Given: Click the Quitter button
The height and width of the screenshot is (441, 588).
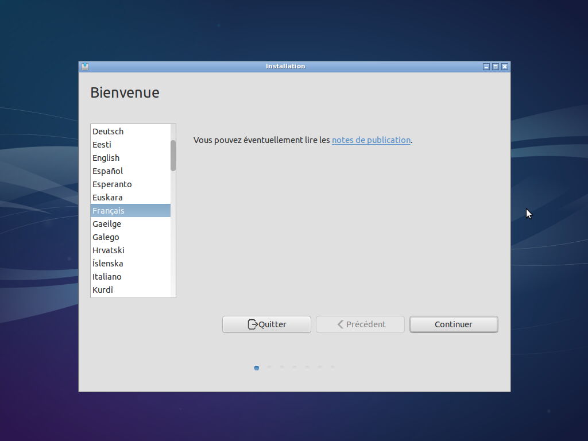Looking at the screenshot, I should [266, 324].
